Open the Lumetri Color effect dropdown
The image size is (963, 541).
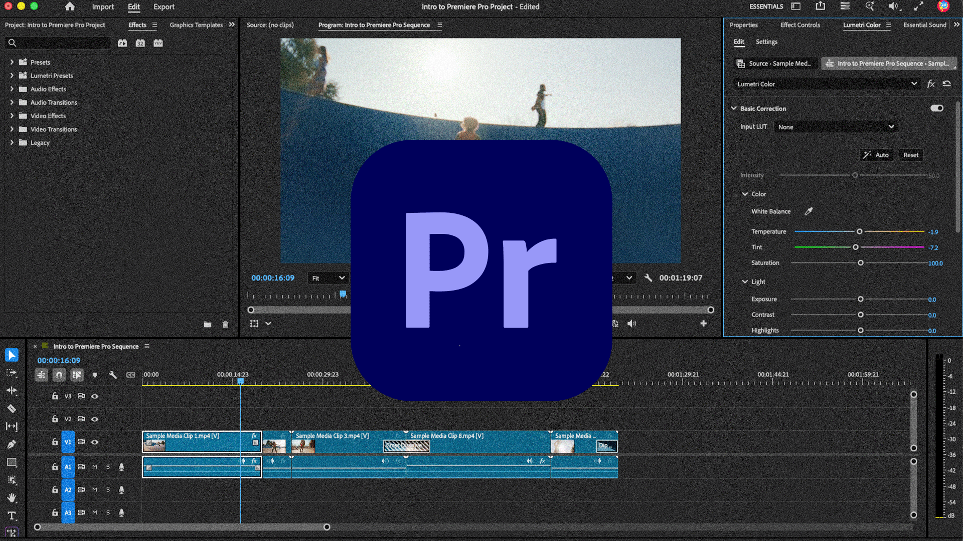pyautogui.click(x=827, y=84)
